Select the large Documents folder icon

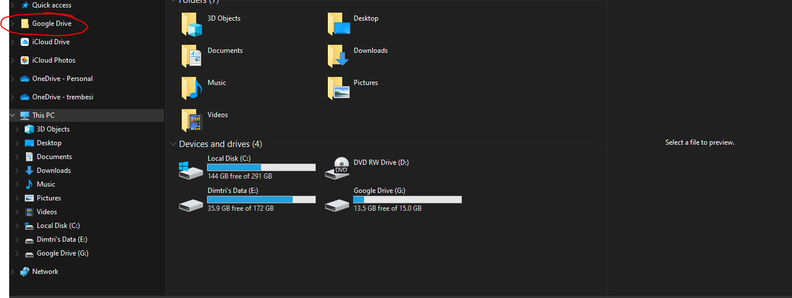click(192, 56)
